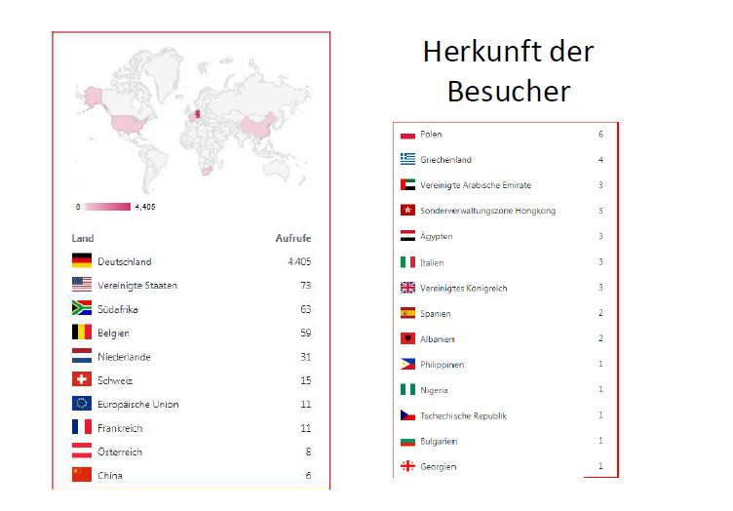Click the value '73' for Vereinigte Staaten
733x511 pixels.
pyautogui.click(x=306, y=285)
